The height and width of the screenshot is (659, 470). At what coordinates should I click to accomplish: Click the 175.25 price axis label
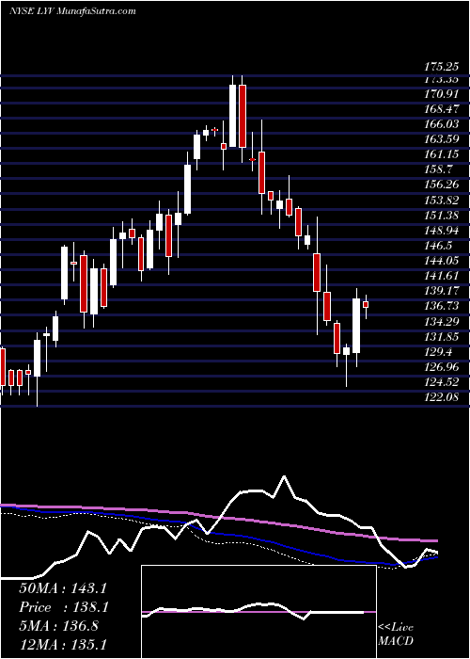click(x=441, y=67)
